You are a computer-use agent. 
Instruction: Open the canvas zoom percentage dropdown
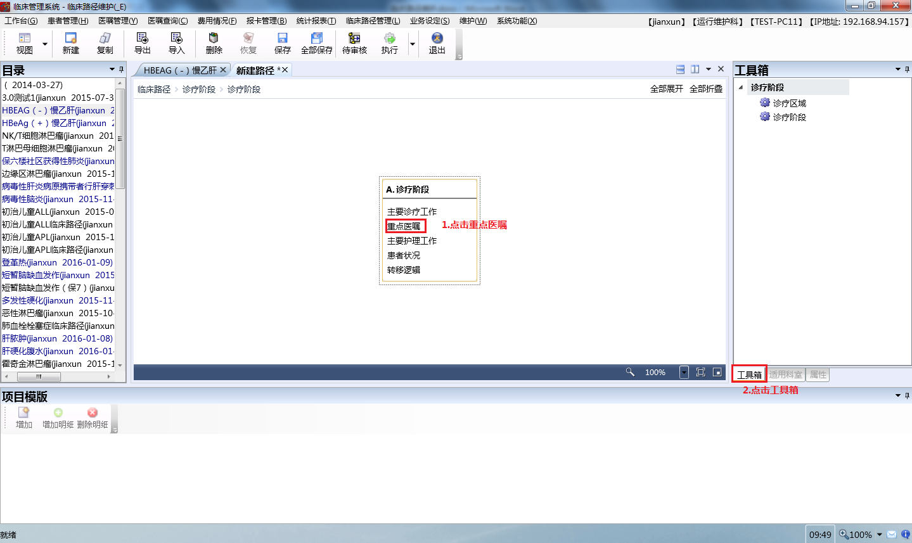click(x=684, y=372)
